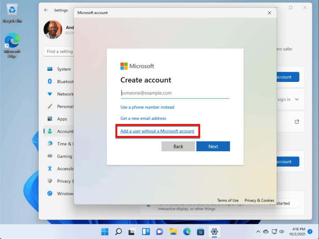Click OneDrive cloud tray icon
319x239 pixels.
pos(266,231)
